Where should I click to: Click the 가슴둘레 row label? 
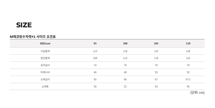click(45, 51)
